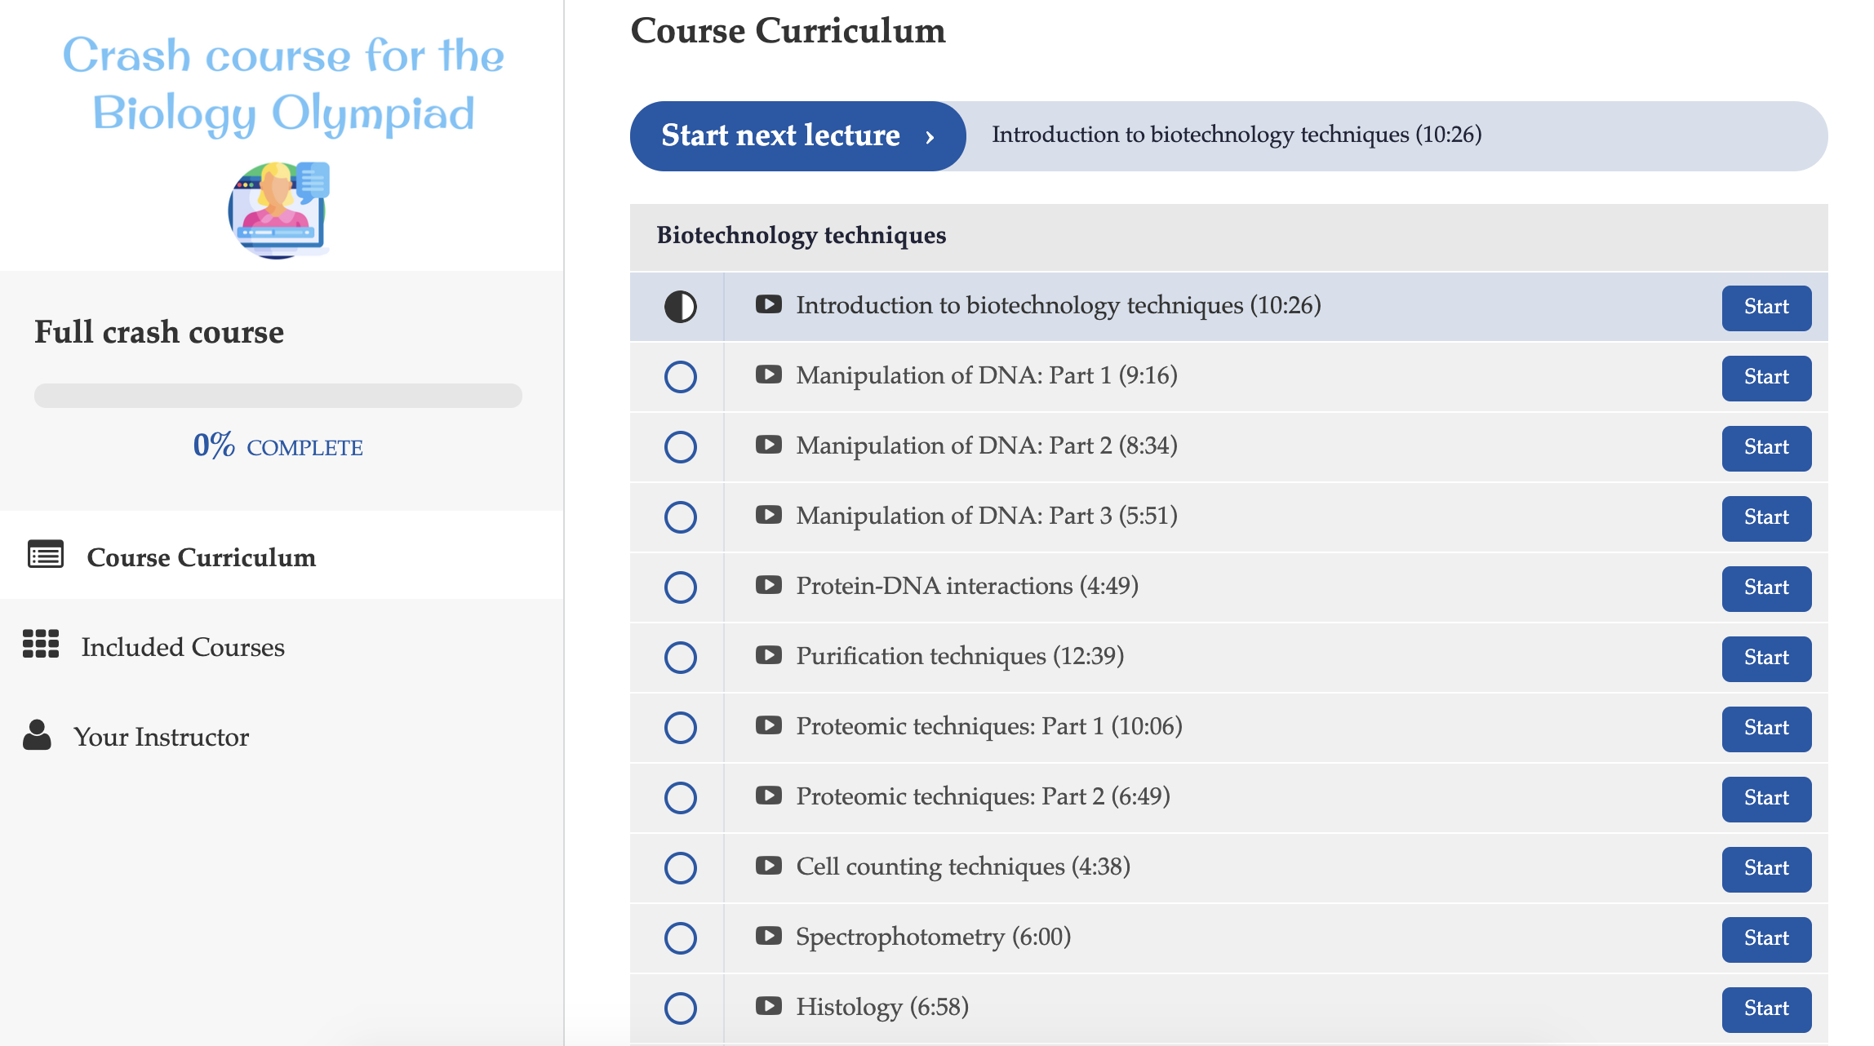Open Manipulation of DNA: Part 3 (5:51) title
1874x1046 pixels.
point(987,516)
